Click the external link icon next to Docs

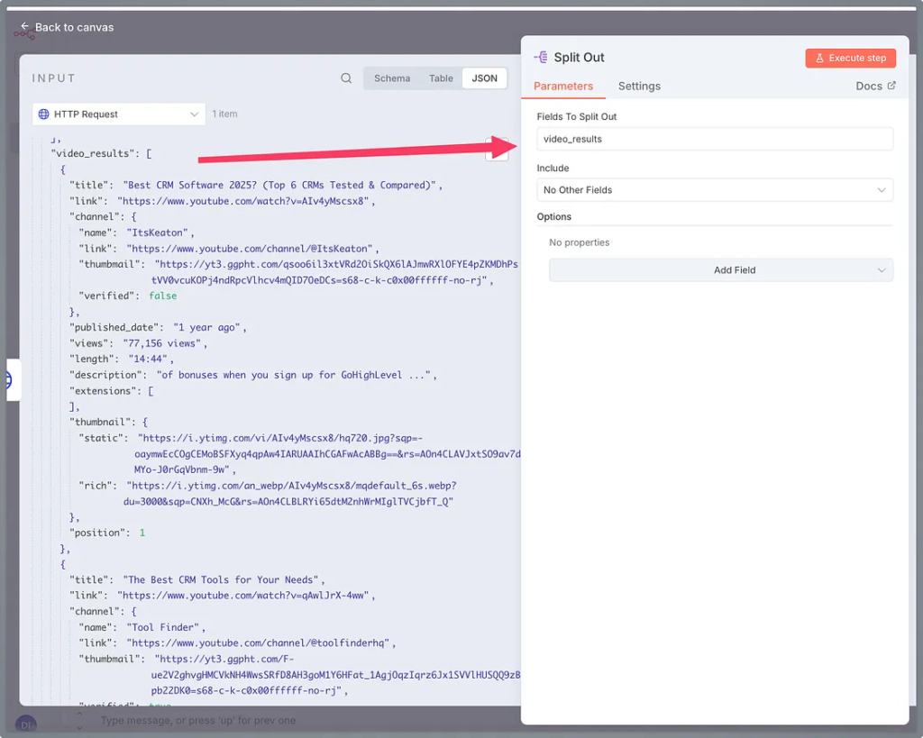(x=891, y=86)
